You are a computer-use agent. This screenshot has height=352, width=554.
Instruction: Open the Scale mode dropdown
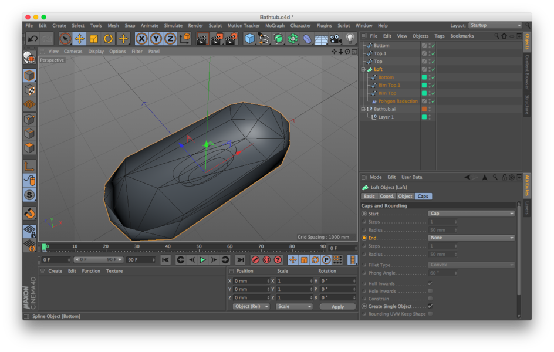point(294,306)
